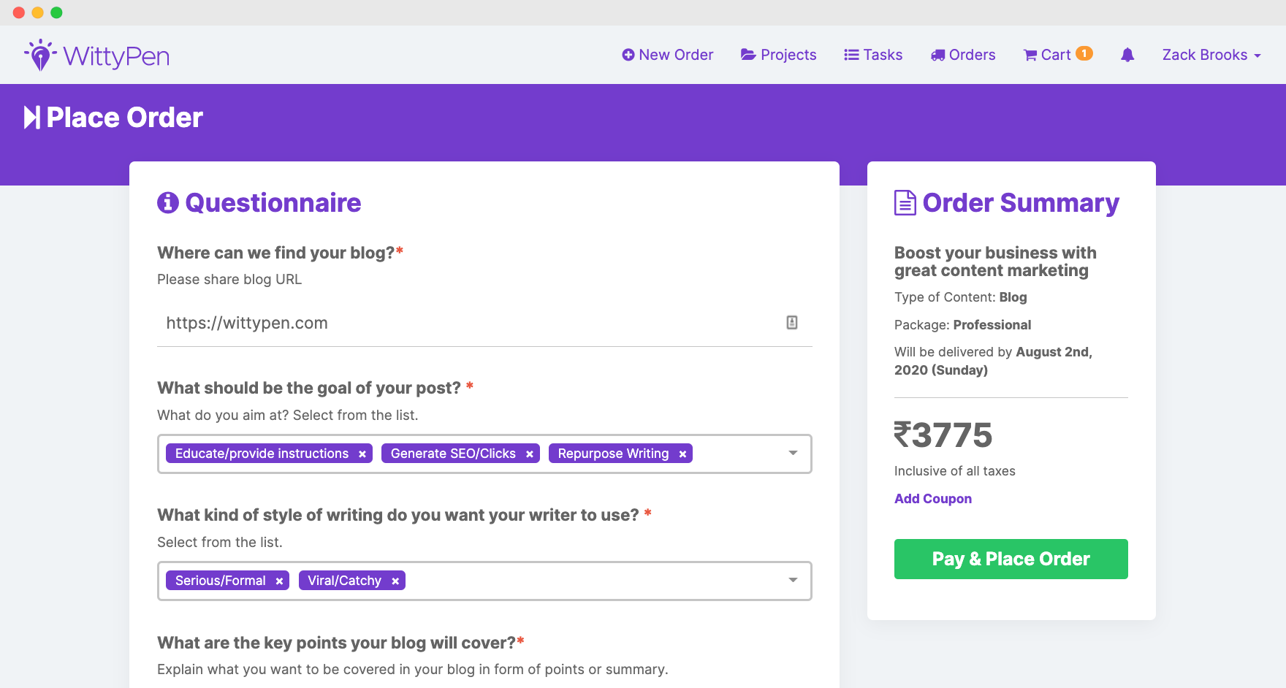Expand the post goal dropdown arrow
1286x688 pixels.
793,454
